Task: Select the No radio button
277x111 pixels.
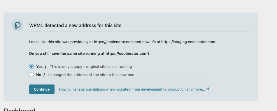Action: point(31,75)
